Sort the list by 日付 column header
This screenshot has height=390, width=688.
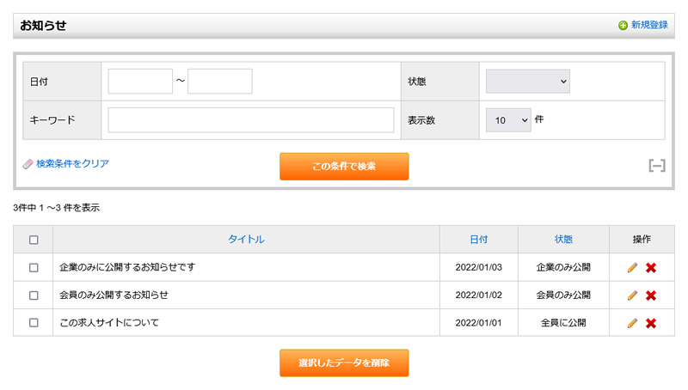479,240
